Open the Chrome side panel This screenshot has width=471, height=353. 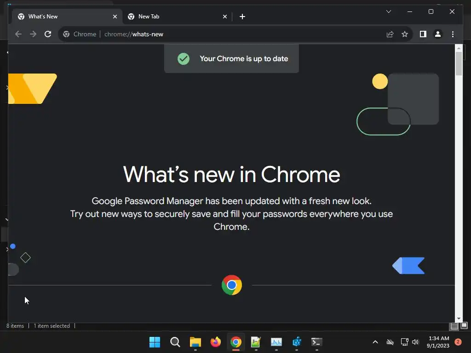pyautogui.click(x=423, y=34)
